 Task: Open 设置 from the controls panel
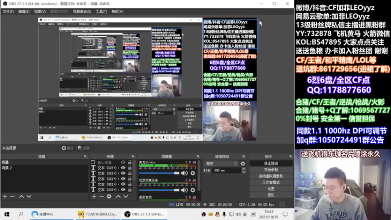tap(271, 189)
